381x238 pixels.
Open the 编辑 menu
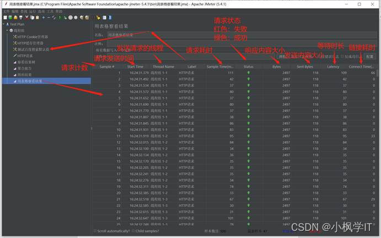point(15,12)
